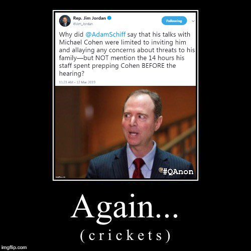Click the 11:23 AM - 12 Mar 2019 timestamp
The height and width of the screenshot is (251, 251).
77,82
